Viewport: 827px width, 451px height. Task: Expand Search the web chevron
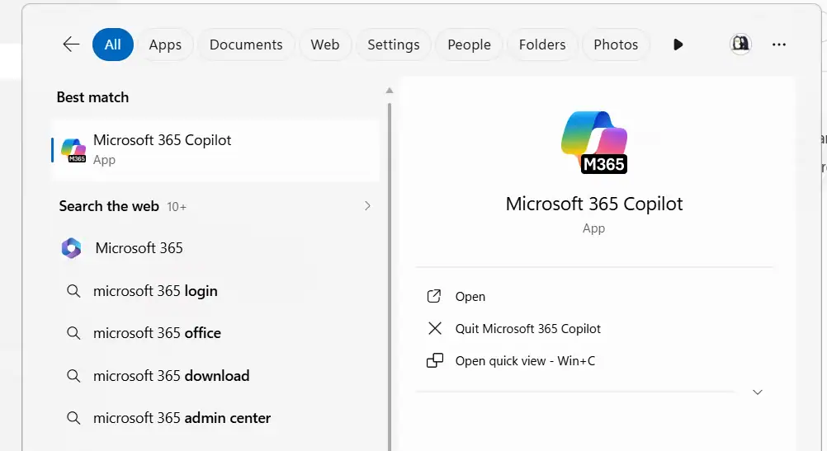(367, 206)
